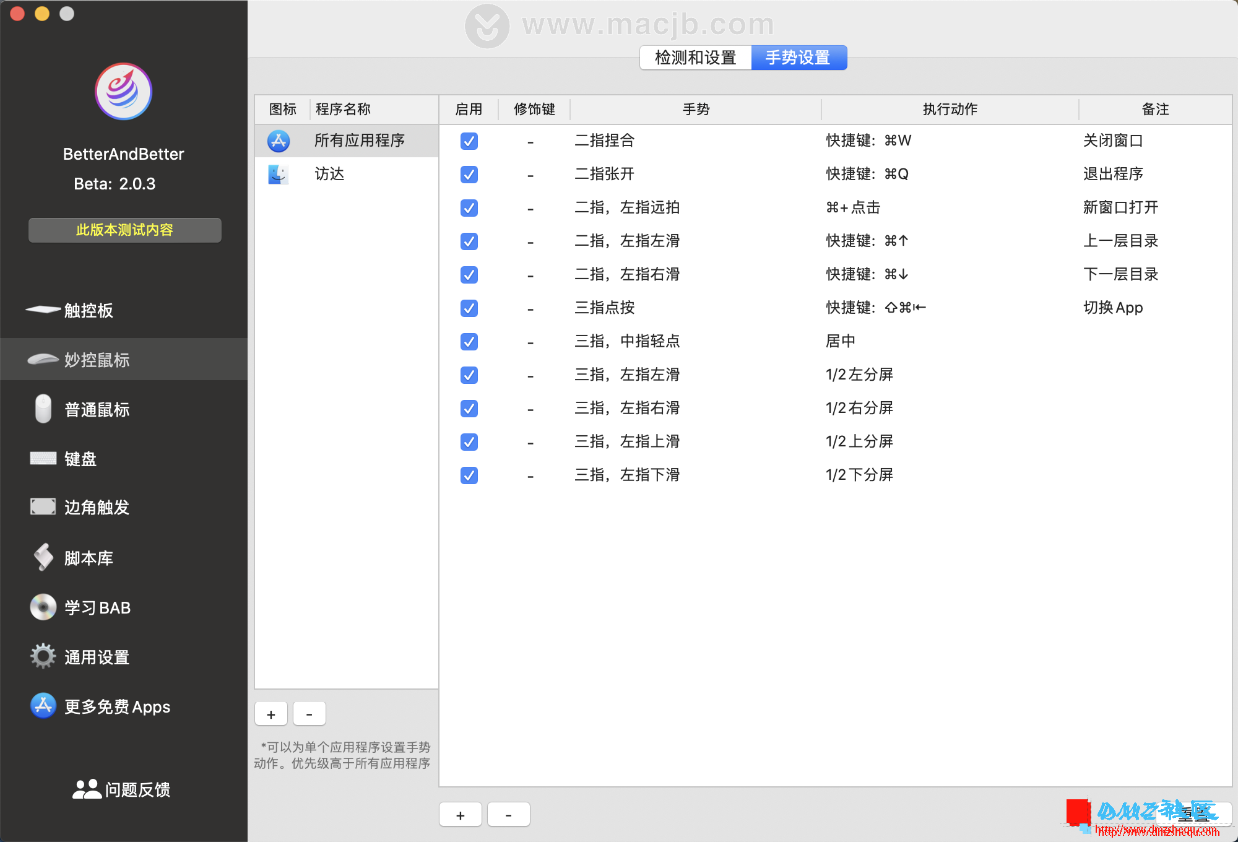Open the general settings (通用设置) gear icon
Image resolution: width=1238 pixels, height=842 pixels.
pos(43,656)
